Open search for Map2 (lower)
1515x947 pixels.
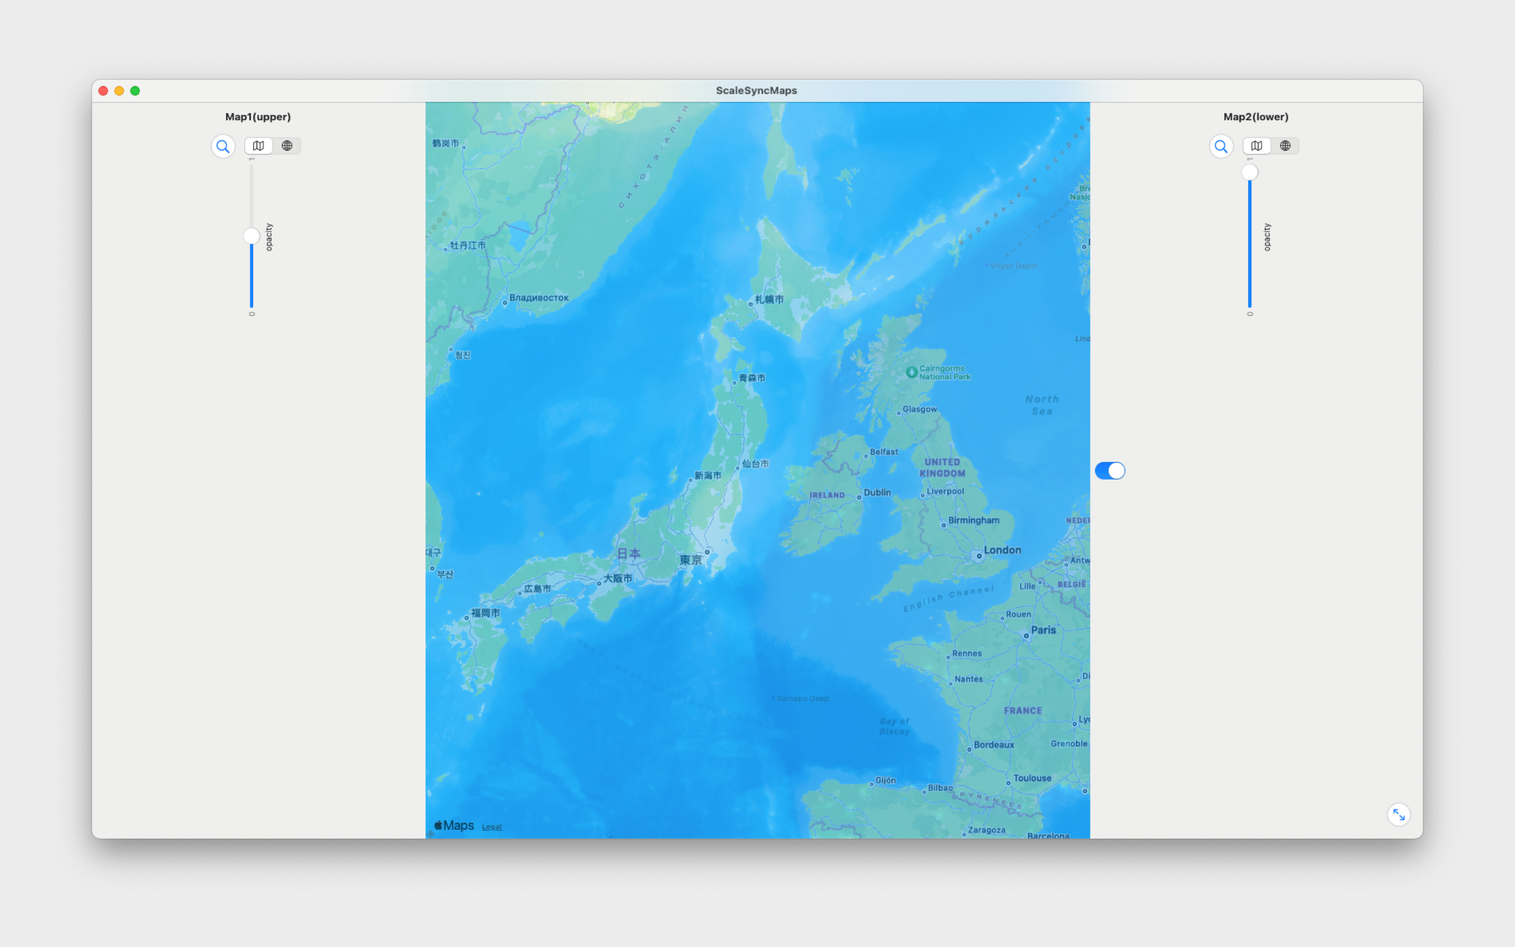pos(1221,147)
